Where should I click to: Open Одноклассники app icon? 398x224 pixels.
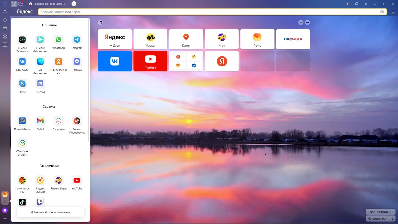[59, 62]
